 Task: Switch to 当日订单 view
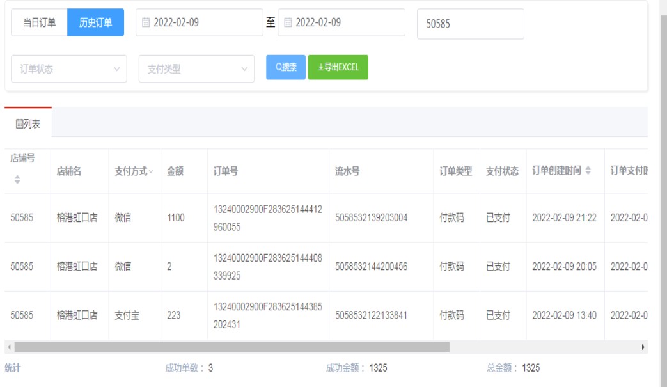[39, 22]
